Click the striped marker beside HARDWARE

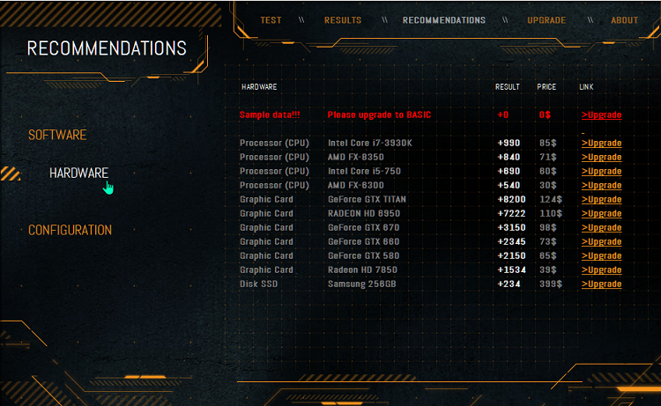pos(11,173)
